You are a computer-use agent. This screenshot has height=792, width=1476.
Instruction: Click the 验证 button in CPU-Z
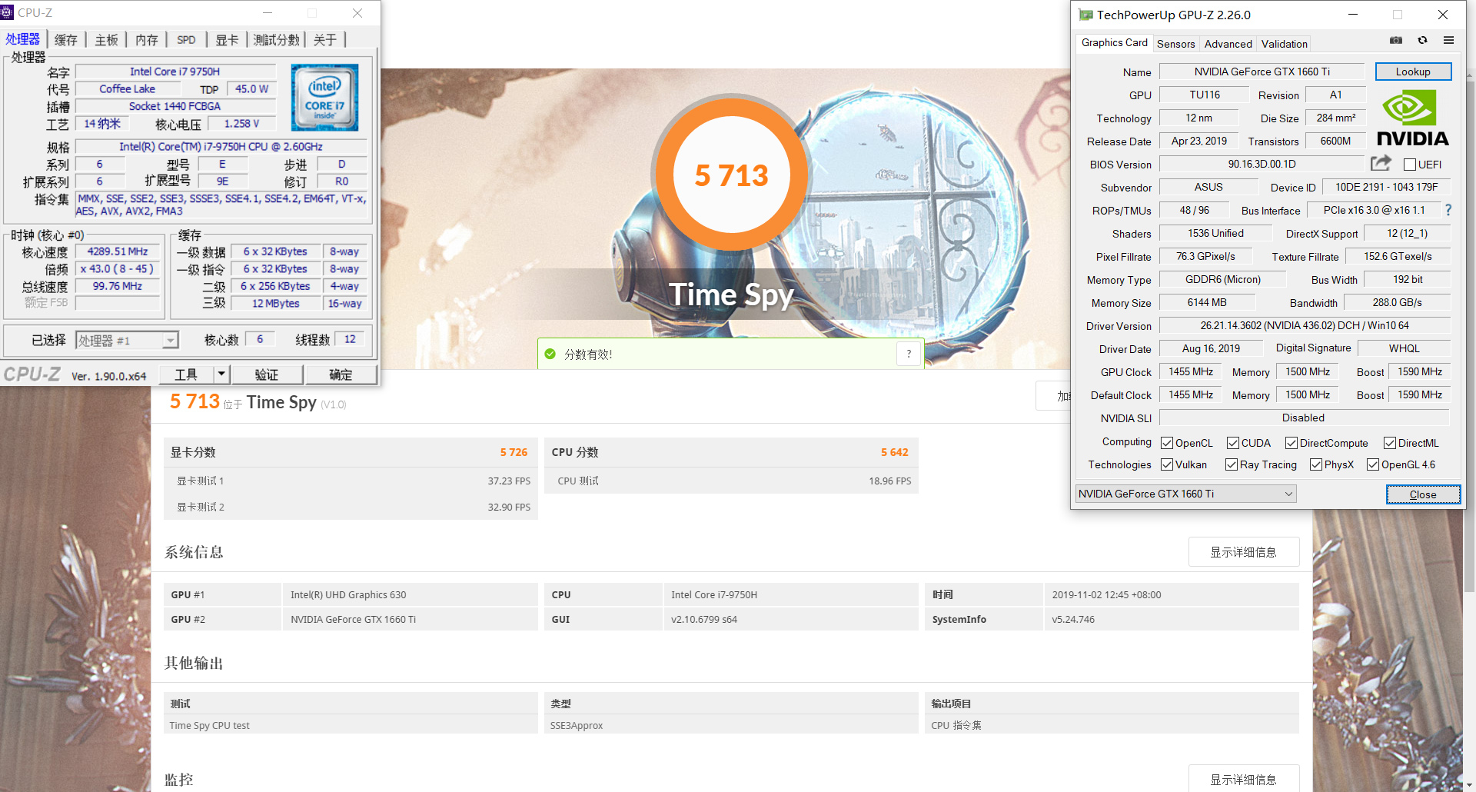[x=266, y=374]
